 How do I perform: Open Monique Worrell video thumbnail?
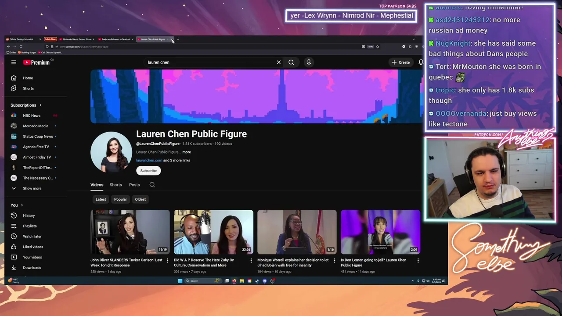tap(297, 232)
